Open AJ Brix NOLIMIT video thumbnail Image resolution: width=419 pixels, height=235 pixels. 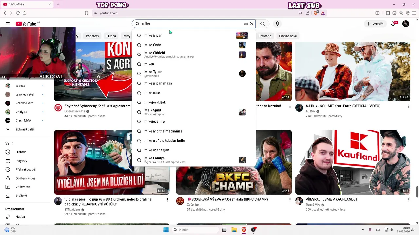click(x=353, y=71)
